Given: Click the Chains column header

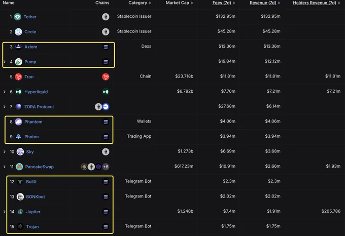Looking at the screenshot, I should pyautogui.click(x=102, y=3).
